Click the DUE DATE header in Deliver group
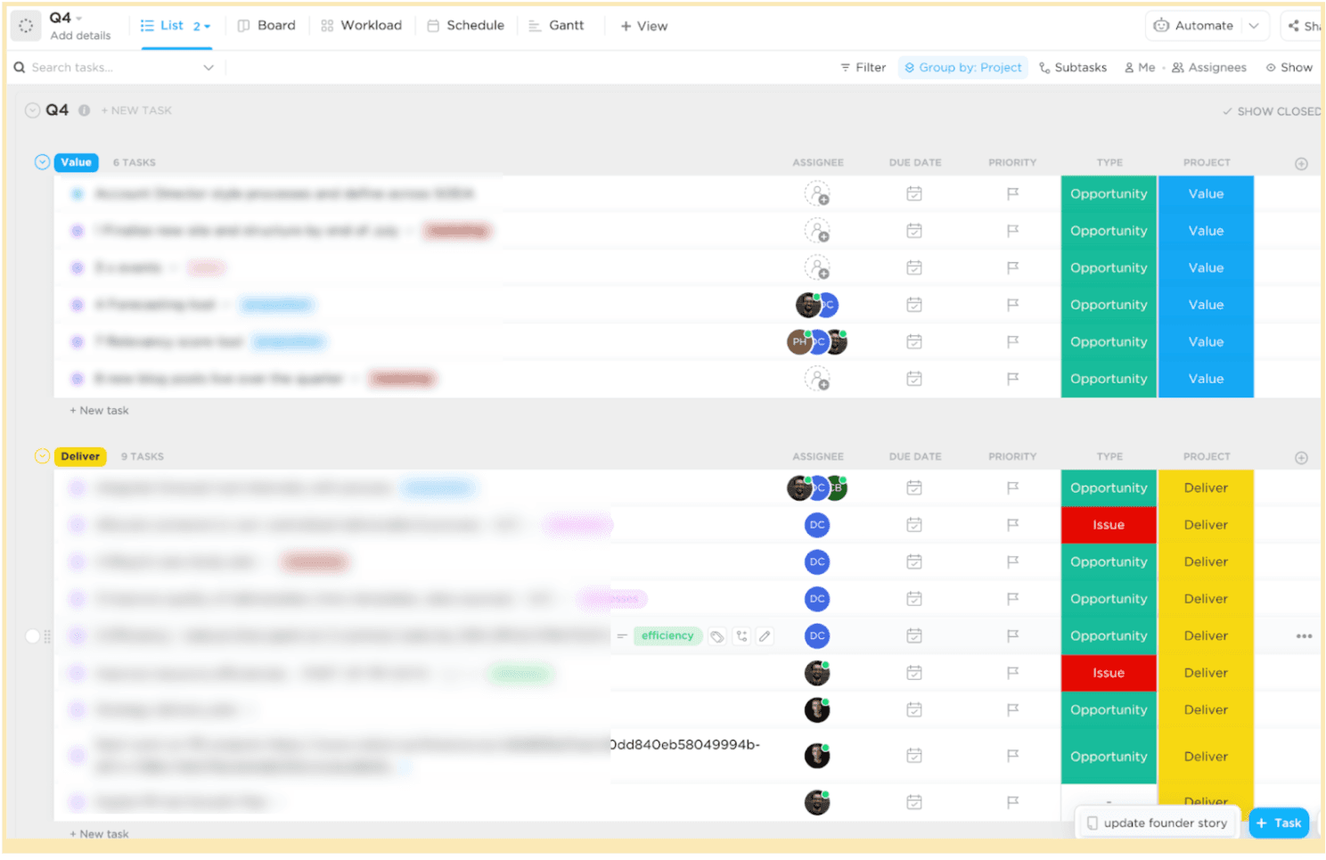The height and width of the screenshot is (860, 1326). pos(915,456)
